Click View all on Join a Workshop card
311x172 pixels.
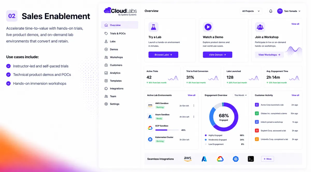[x=295, y=24]
